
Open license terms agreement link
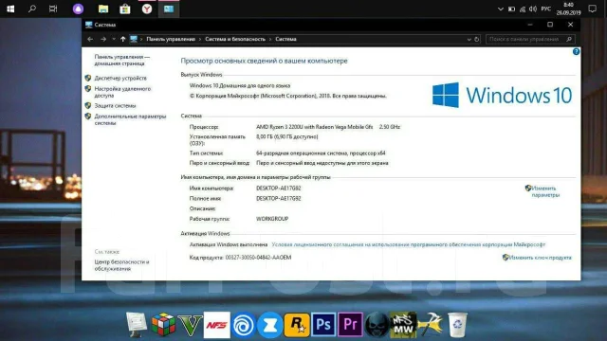[x=409, y=244]
